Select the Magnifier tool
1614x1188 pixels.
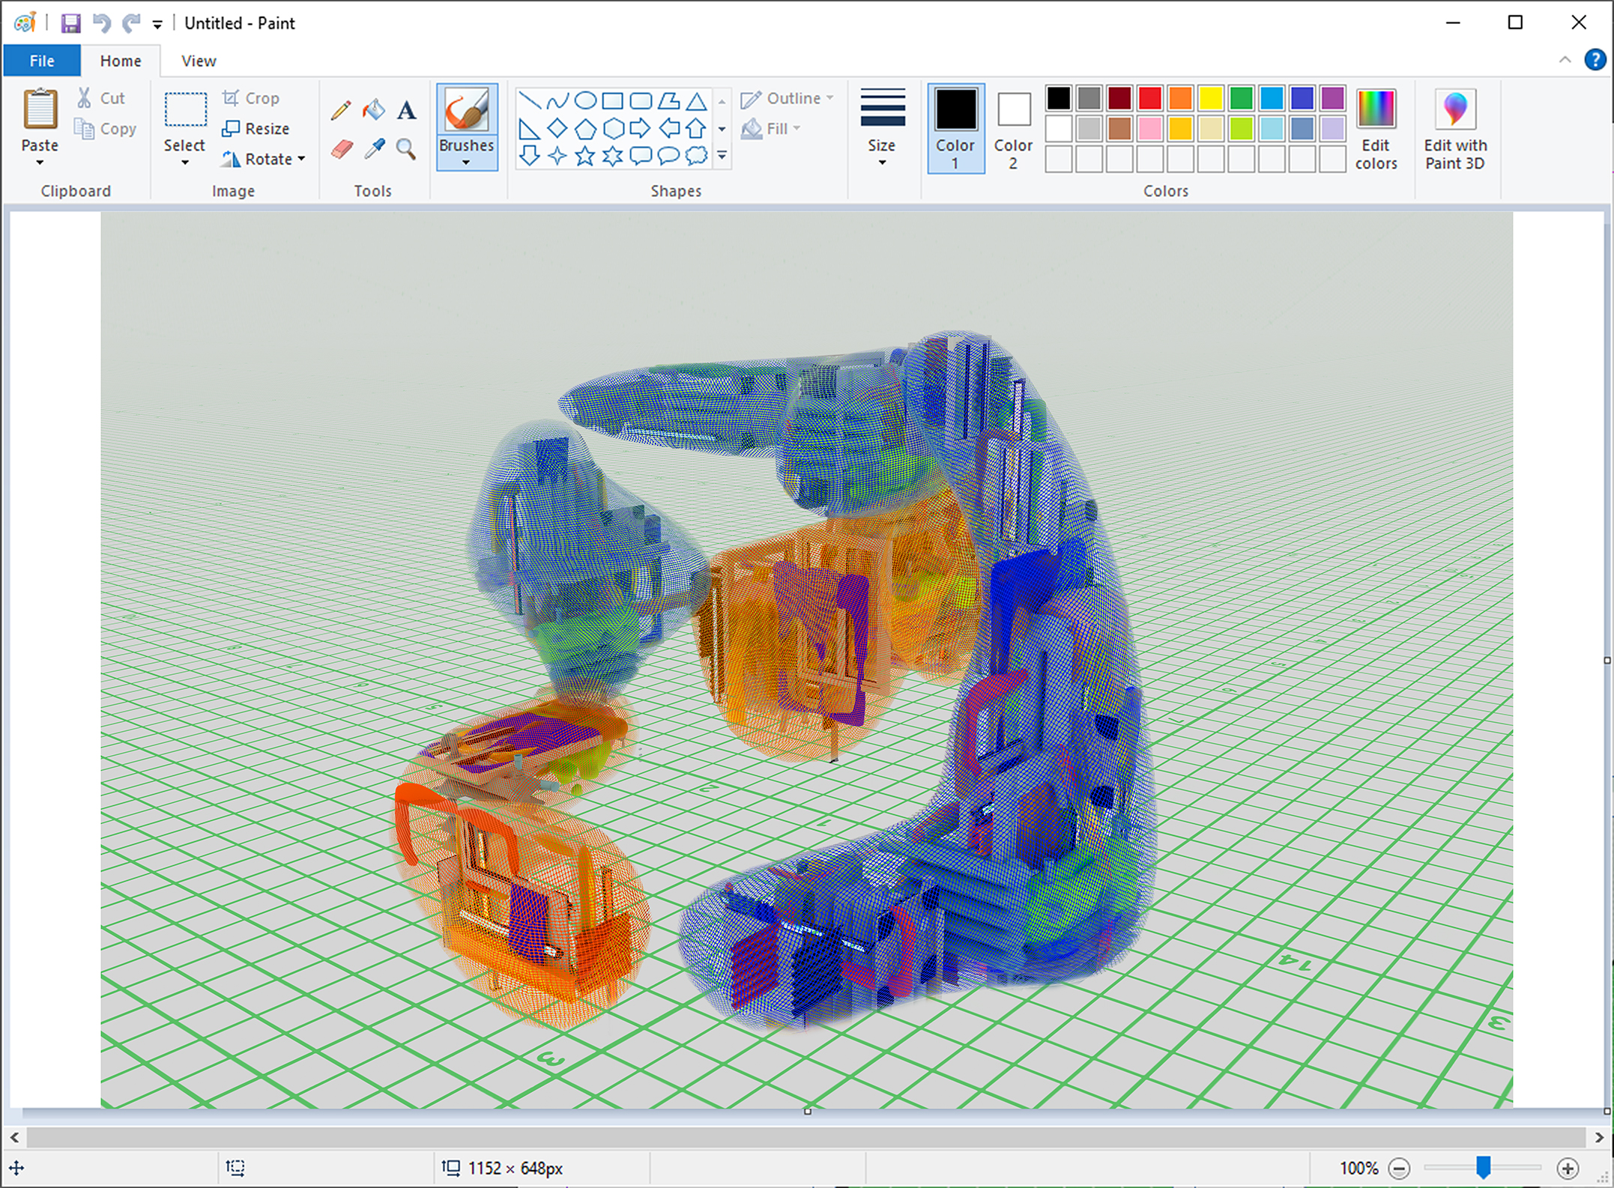pyautogui.click(x=406, y=149)
